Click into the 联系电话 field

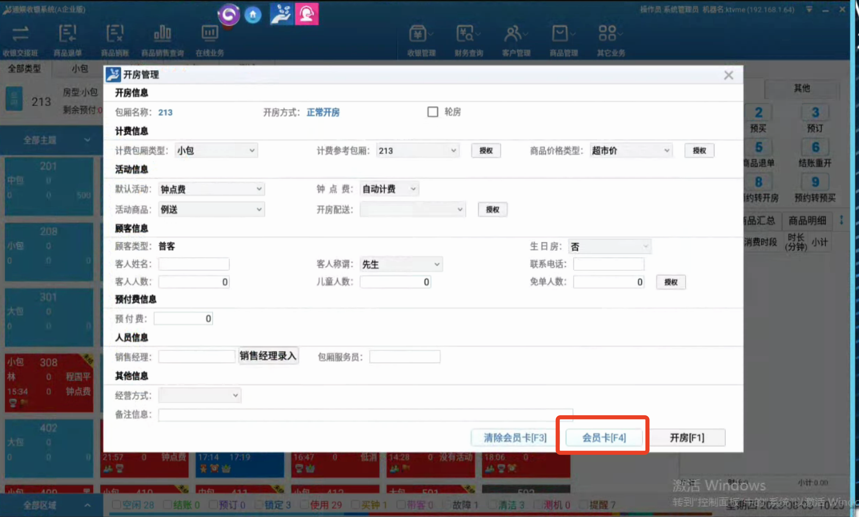(609, 264)
